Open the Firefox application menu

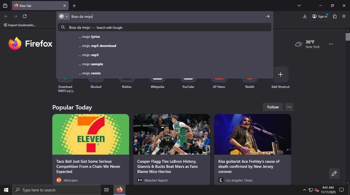(344, 16)
